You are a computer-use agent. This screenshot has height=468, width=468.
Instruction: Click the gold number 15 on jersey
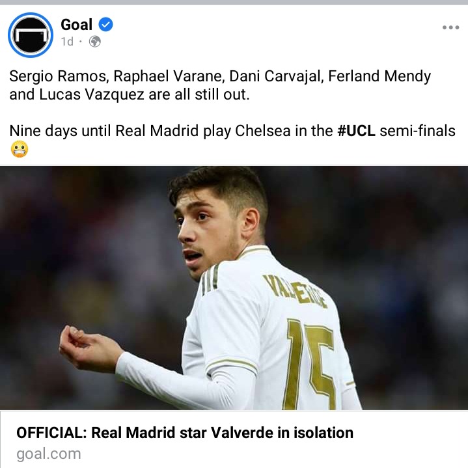pos(309,364)
